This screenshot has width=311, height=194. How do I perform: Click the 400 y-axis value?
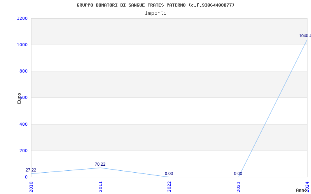[23, 124]
